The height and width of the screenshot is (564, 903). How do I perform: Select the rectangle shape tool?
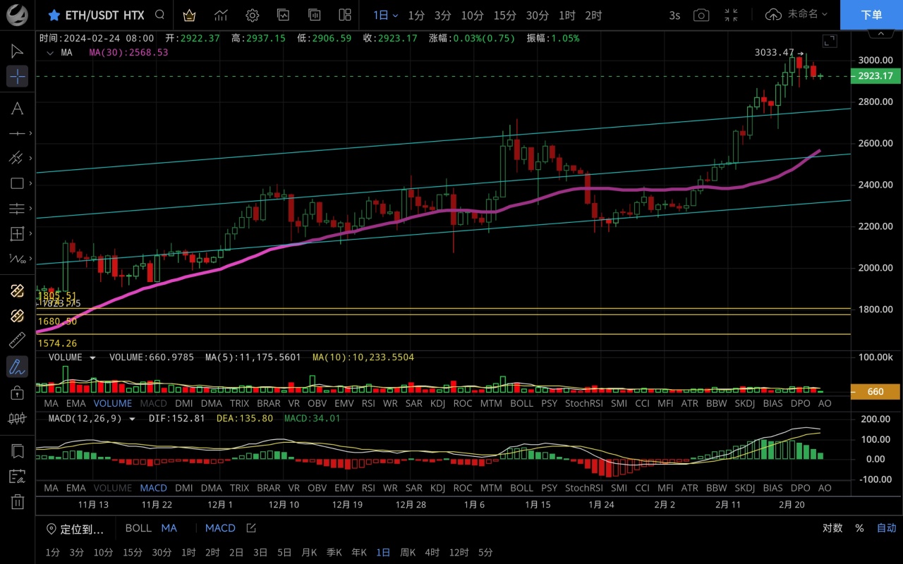[17, 183]
